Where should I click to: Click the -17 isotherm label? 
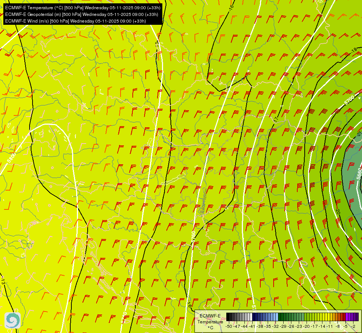coord(276,119)
